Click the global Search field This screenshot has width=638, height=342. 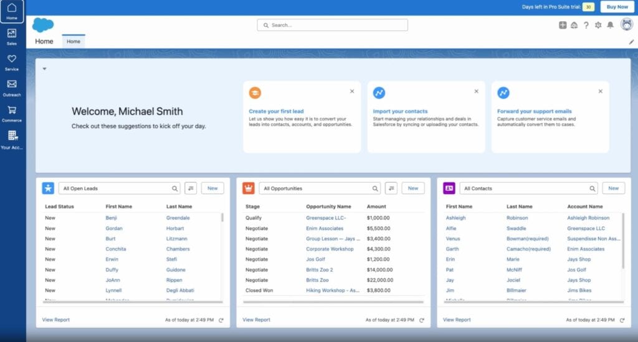click(x=333, y=25)
